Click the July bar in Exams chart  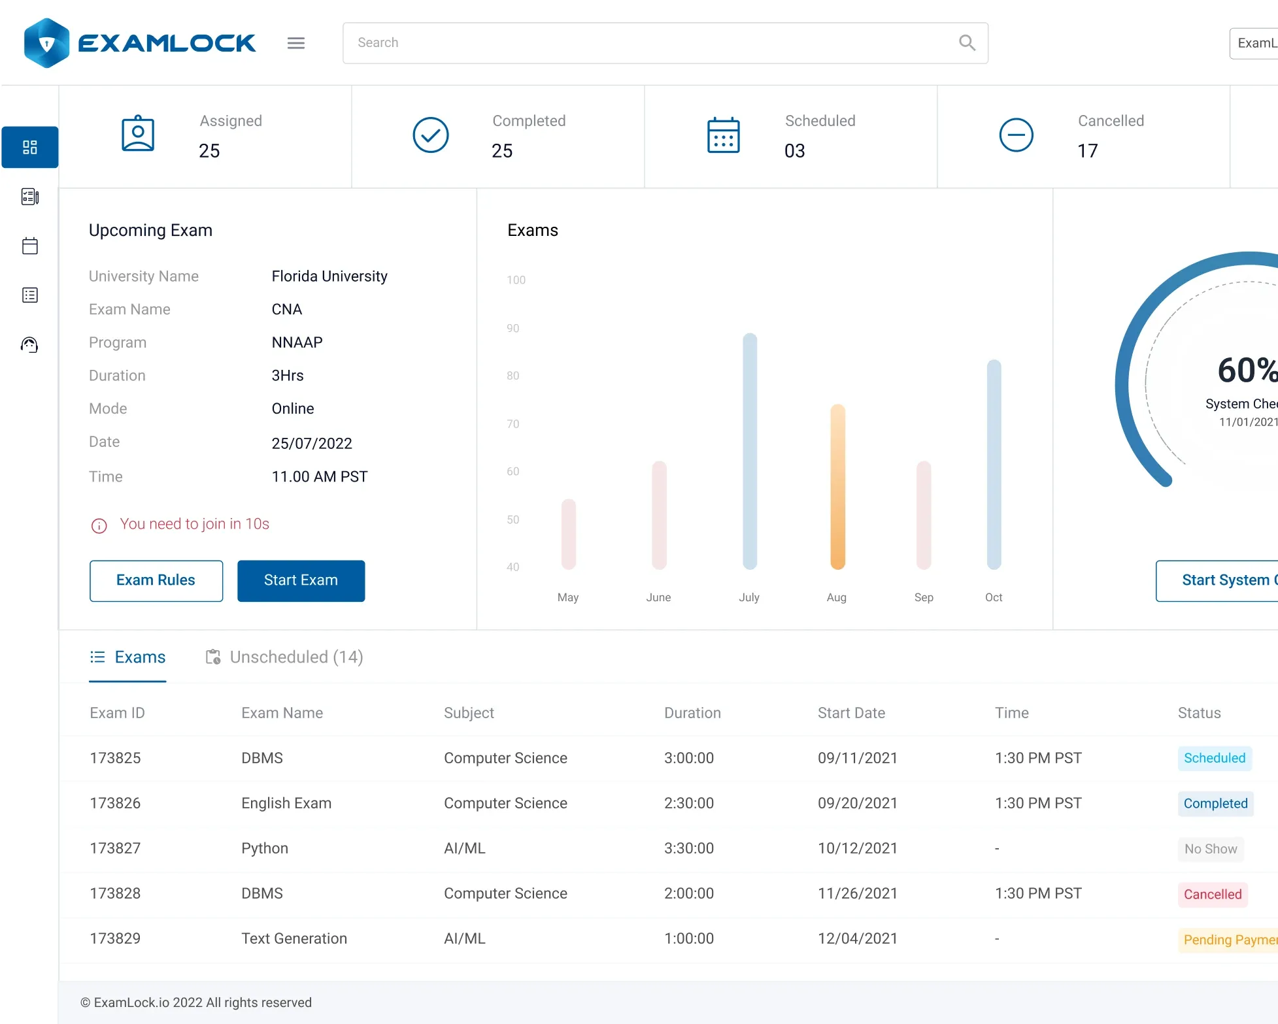pos(750,451)
